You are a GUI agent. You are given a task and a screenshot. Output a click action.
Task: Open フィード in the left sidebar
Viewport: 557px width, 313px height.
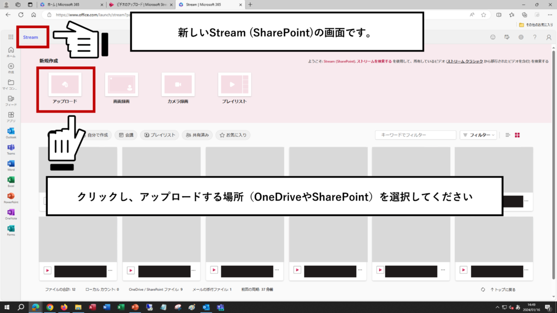pyautogui.click(x=11, y=101)
